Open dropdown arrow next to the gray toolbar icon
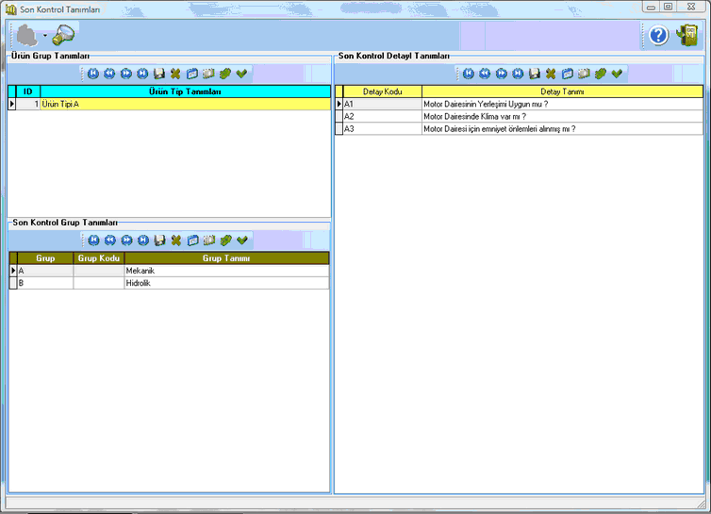The image size is (711, 514). [44, 37]
